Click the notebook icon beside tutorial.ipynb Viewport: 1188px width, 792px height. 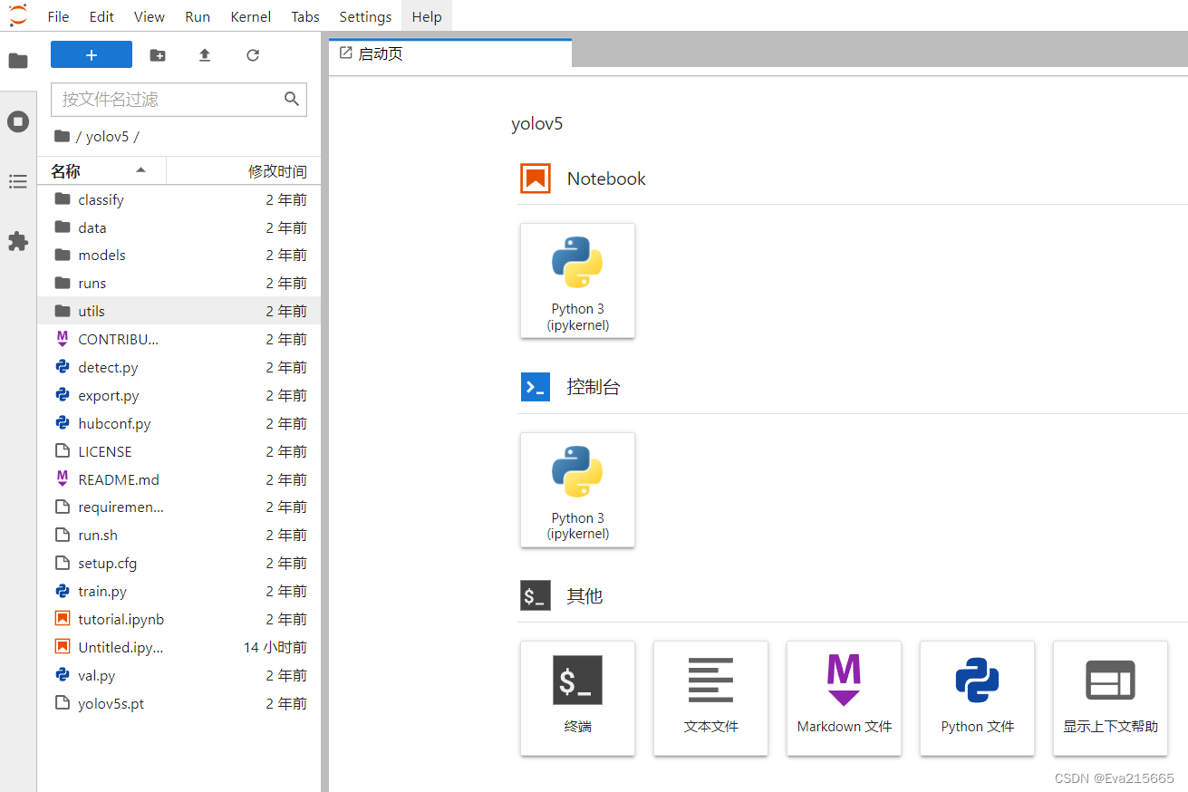click(x=63, y=619)
